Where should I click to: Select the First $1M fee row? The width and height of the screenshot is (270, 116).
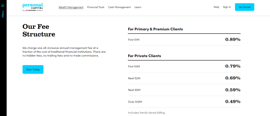point(184,39)
